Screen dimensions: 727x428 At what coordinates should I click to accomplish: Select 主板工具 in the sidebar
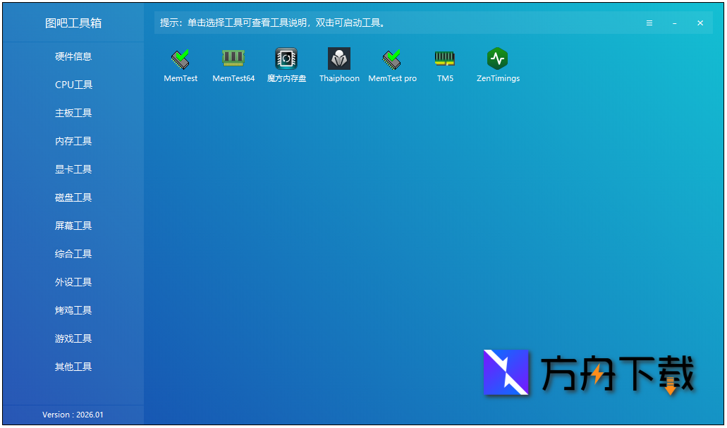coord(73,113)
